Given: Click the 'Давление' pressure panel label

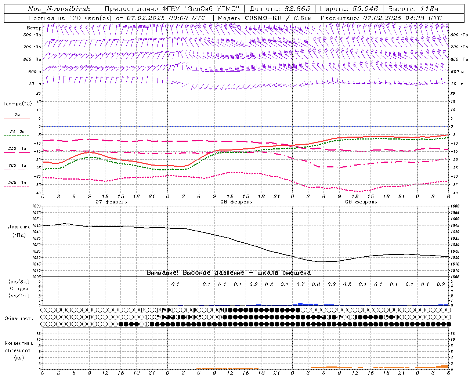Looking at the screenshot, I should (19, 227).
